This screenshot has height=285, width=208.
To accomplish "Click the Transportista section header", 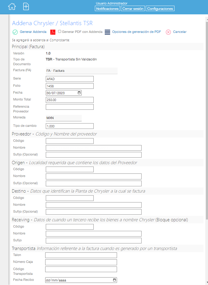I will [107, 249].
